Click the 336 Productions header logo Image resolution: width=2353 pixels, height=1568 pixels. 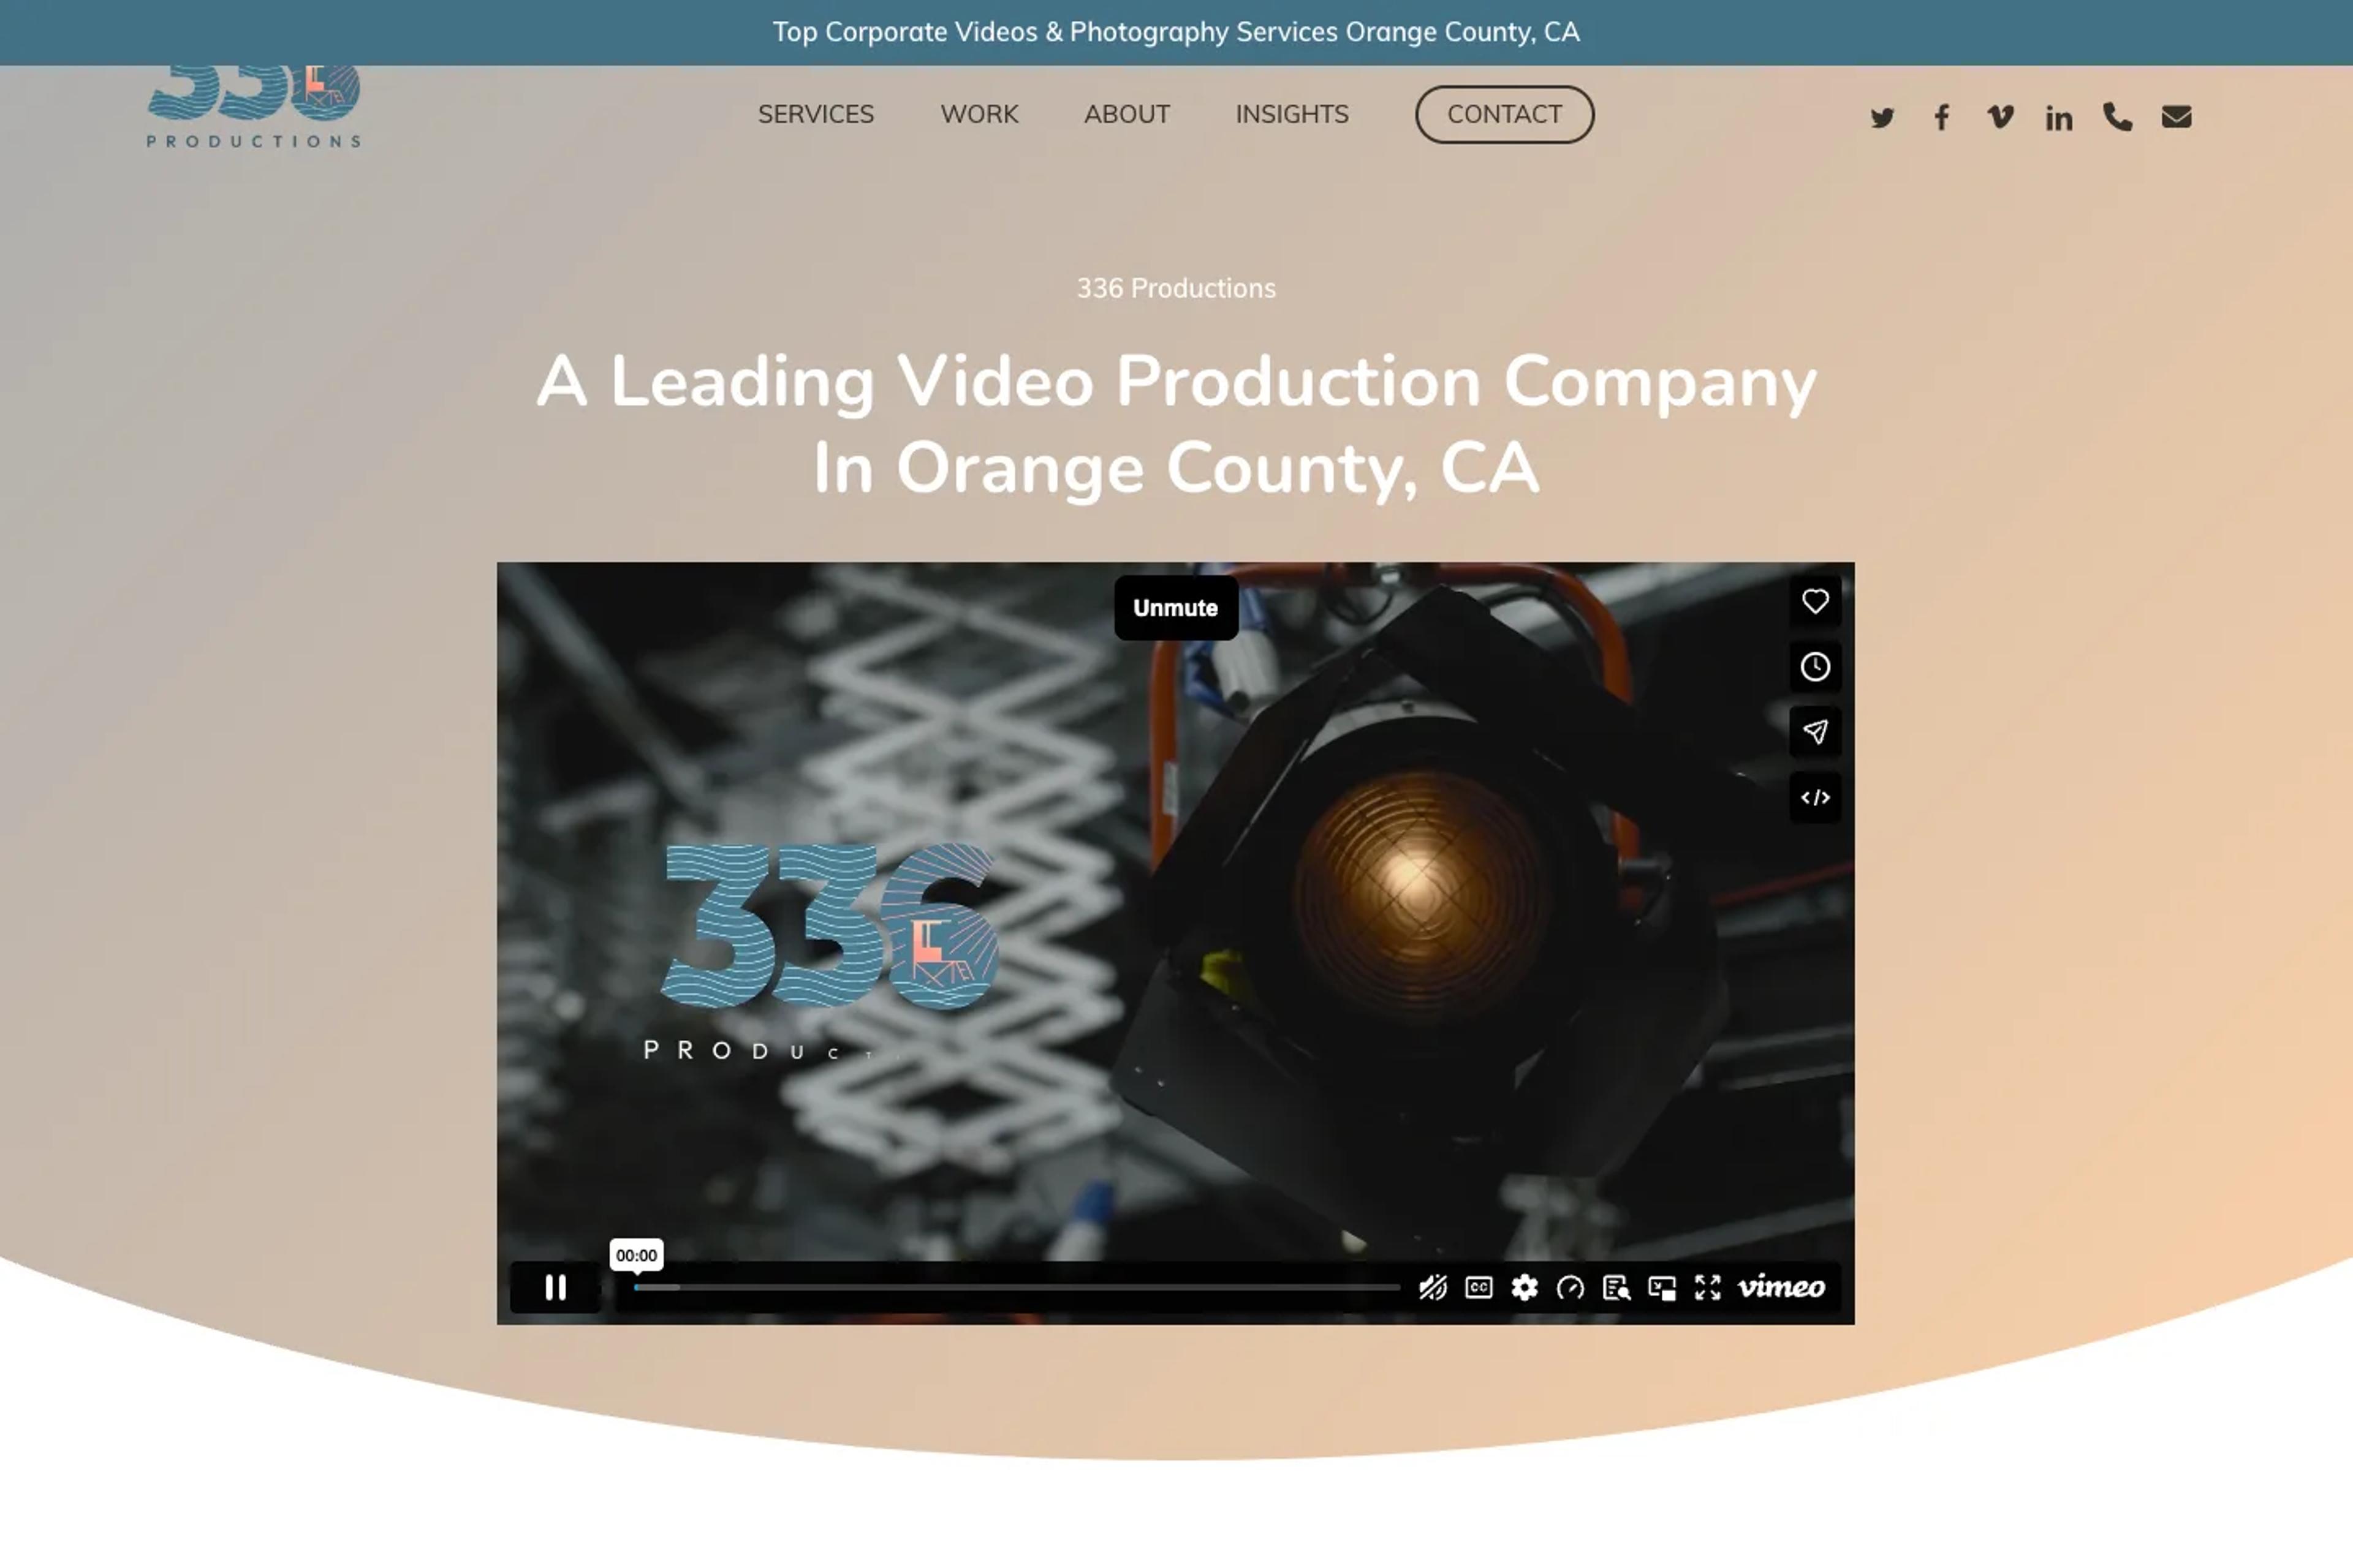pos(254,108)
